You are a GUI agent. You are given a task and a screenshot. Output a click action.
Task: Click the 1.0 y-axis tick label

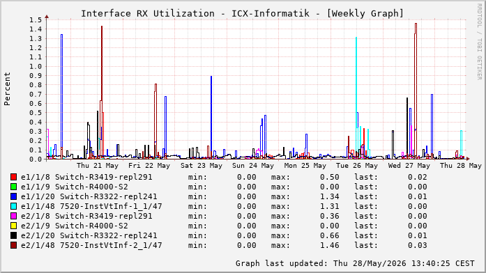point(36,67)
